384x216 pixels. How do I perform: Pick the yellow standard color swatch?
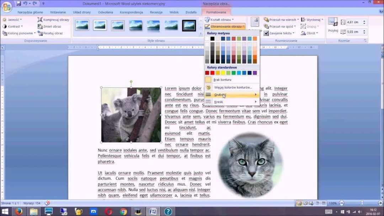(x=223, y=73)
